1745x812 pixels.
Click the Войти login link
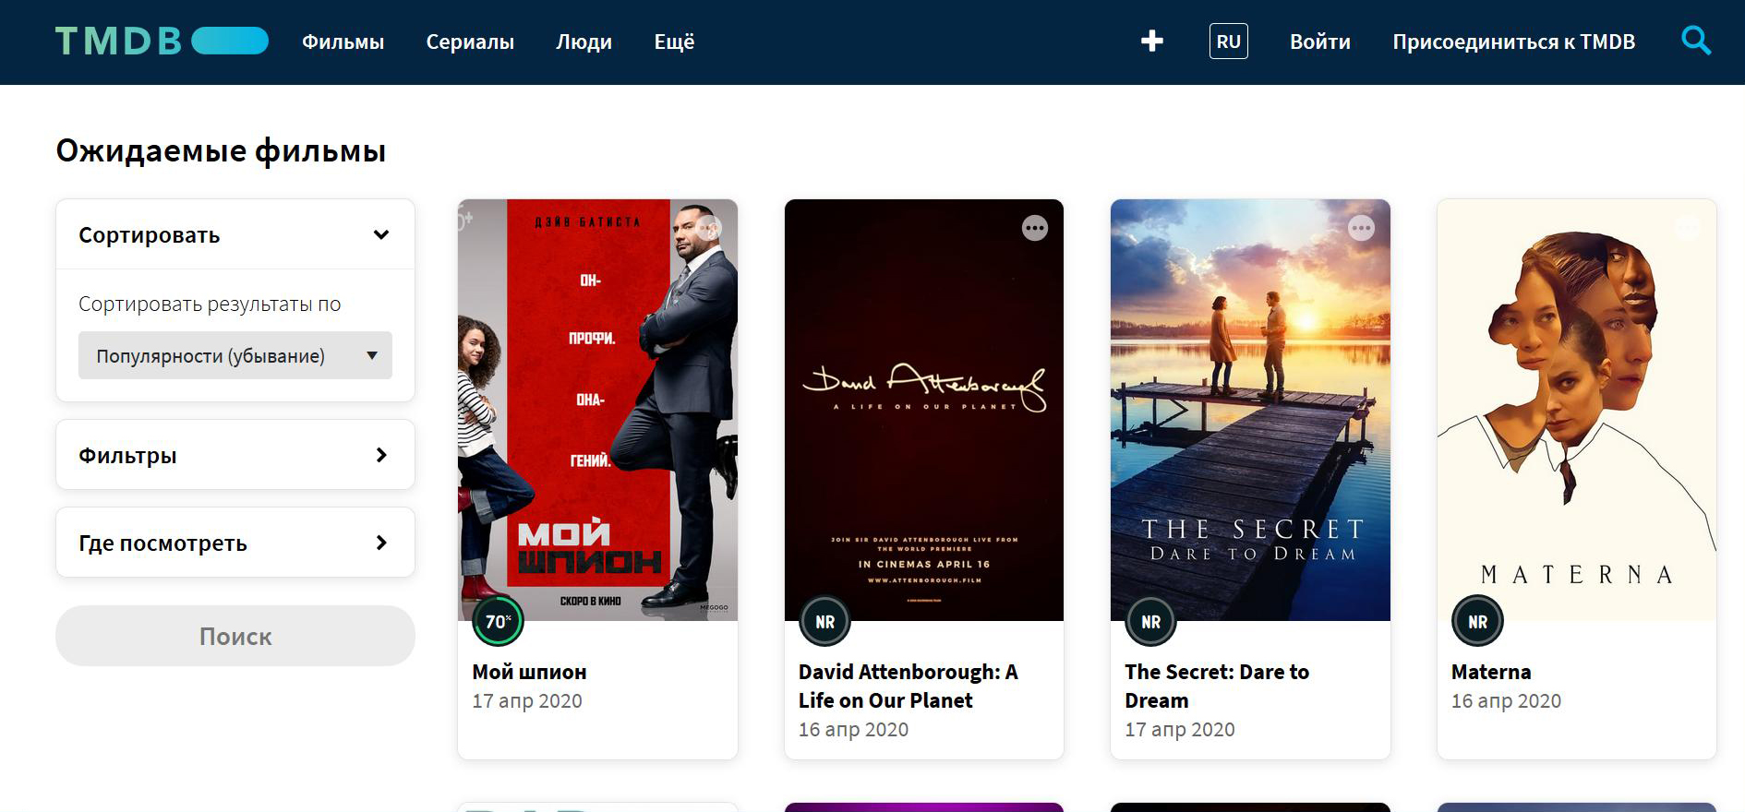pos(1319,42)
